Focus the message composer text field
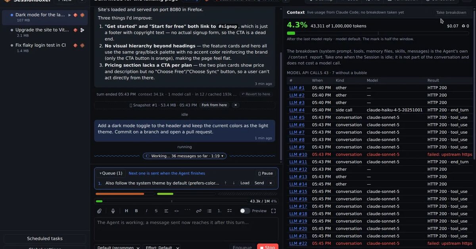Viewport: 476px width, 249px height. (186, 229)
